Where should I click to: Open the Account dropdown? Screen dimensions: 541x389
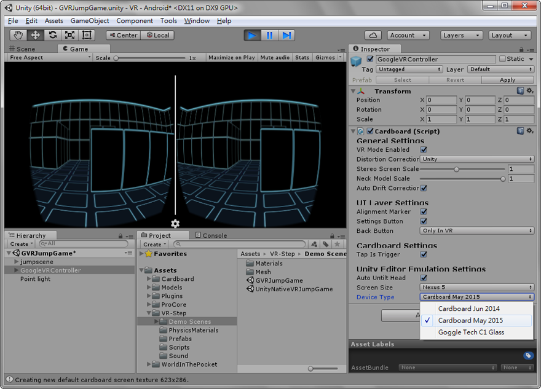408,35
